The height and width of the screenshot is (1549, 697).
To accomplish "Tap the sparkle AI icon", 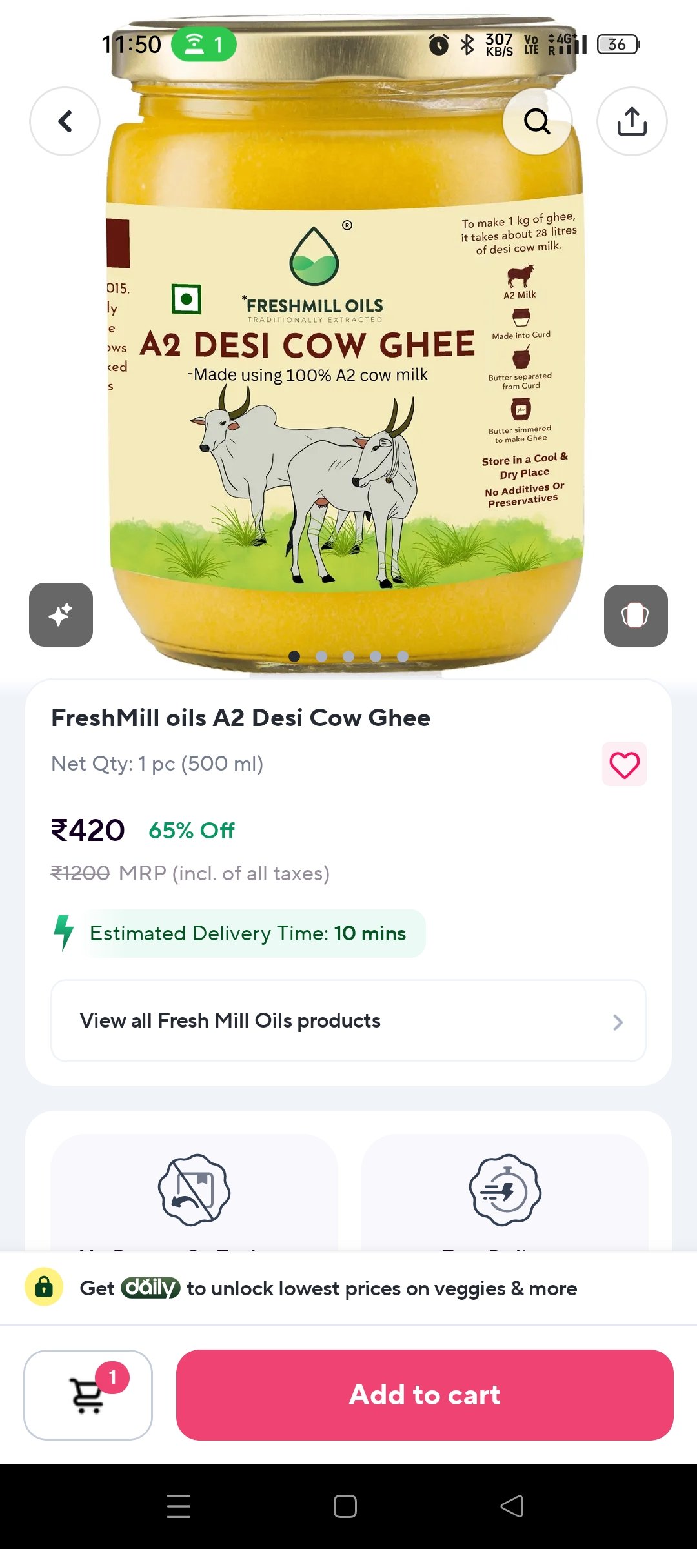I will (x=61, y=614).
